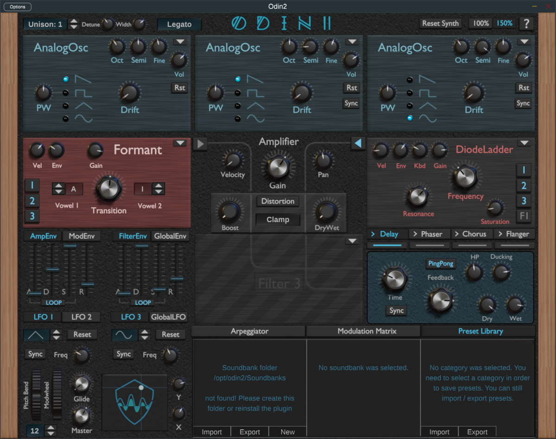Click DiodeLadder oscillator 3 routing button

tap(524, 201)
